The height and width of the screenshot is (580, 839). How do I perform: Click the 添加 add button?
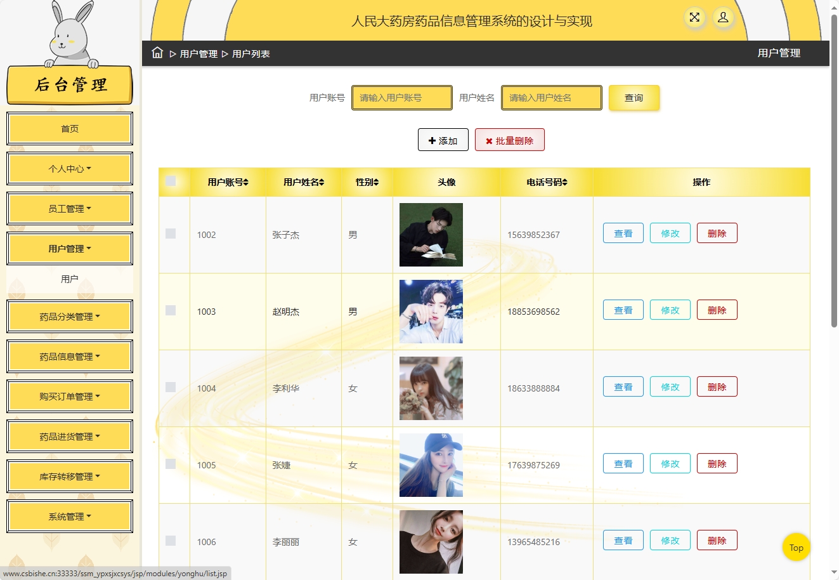443,140
